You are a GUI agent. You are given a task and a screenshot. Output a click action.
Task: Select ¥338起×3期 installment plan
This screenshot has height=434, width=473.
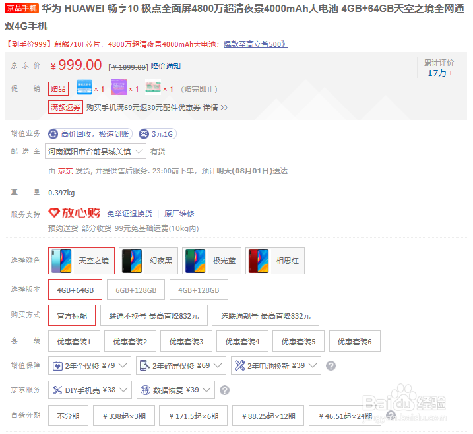coord(124,416)
